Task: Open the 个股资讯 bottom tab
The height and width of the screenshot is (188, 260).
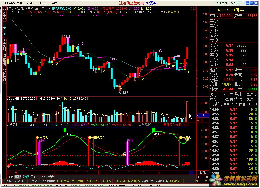Action: tap(119, 181)
